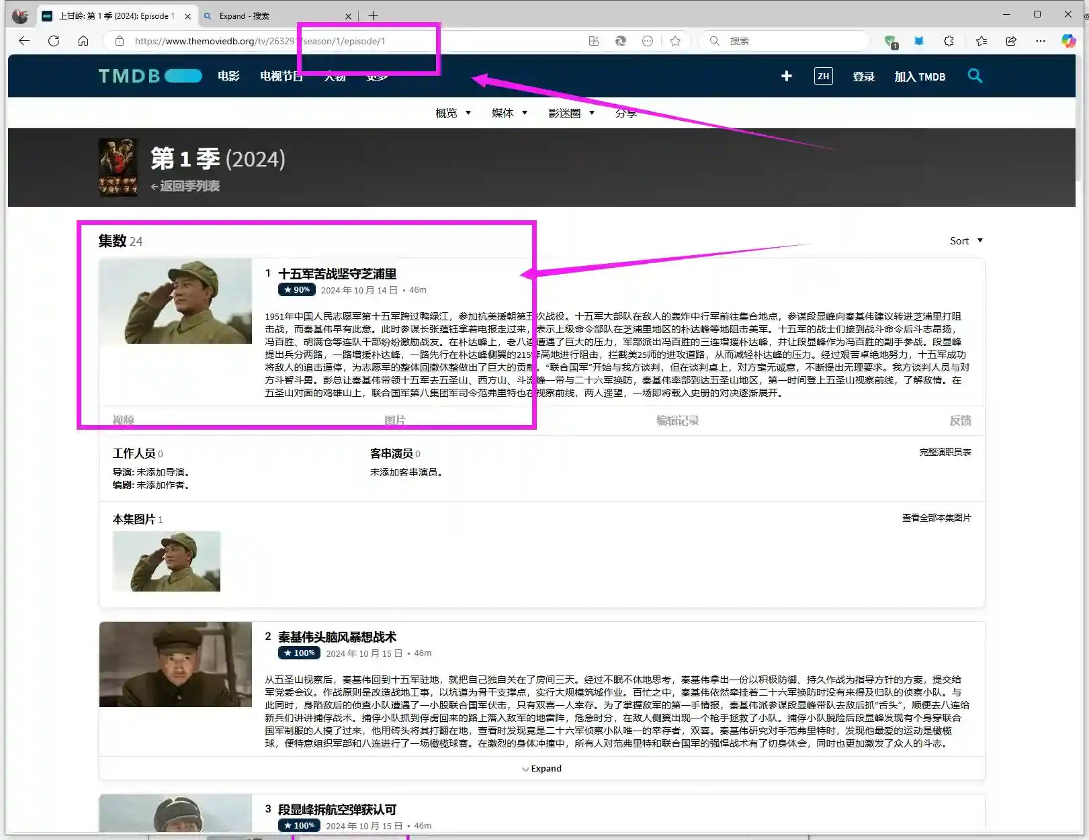Open the Sort dropdown for episodes
This screenshot has width=1089, height=840.
pos(965,240)
